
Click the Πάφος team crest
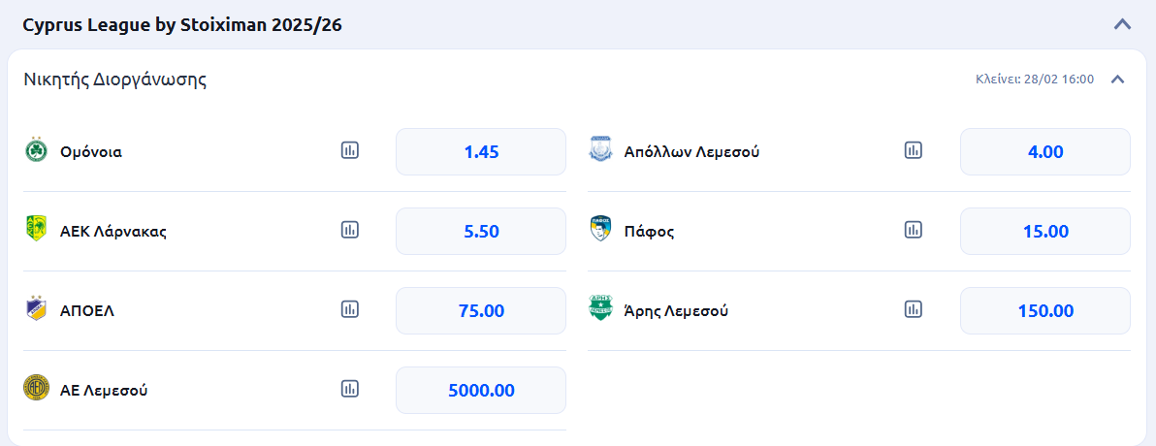(600, 230)
